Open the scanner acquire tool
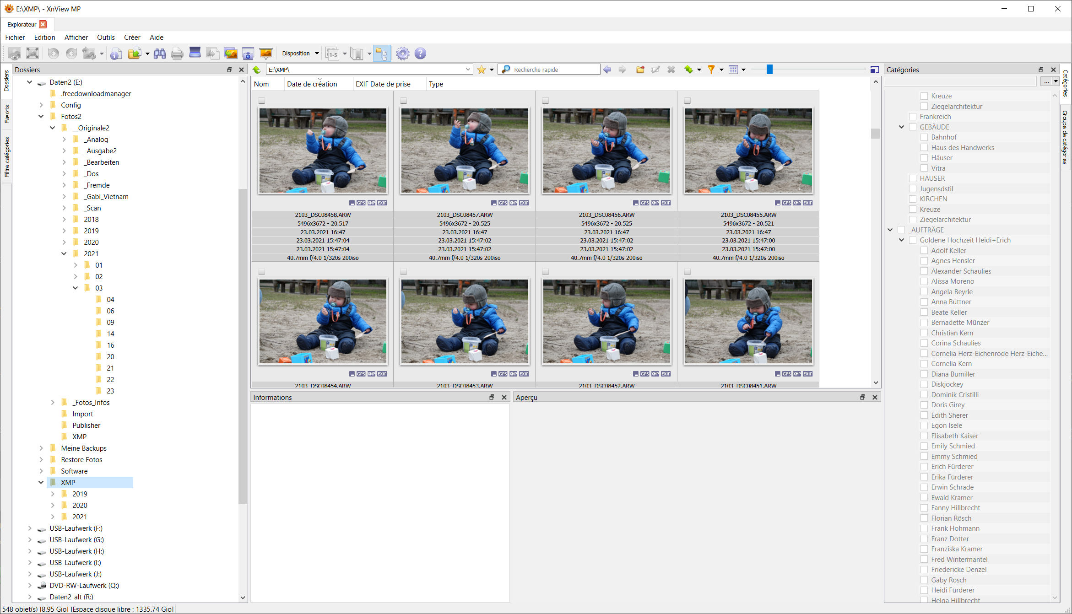 pyautogui.click(x=195, y=53)
